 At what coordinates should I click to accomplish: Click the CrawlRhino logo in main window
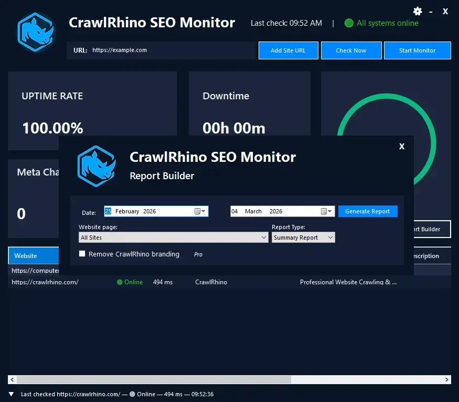coord(36,32)
